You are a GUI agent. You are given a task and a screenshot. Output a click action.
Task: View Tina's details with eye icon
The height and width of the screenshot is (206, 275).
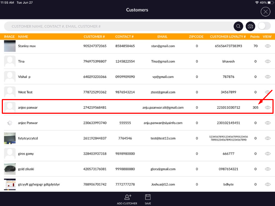coord(267,61)
